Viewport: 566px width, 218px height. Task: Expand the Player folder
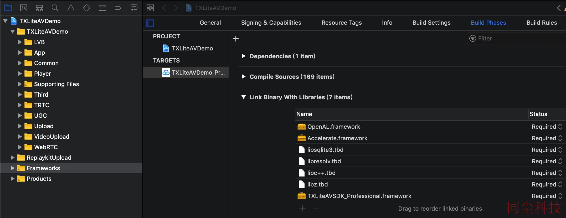coord(20,74)
